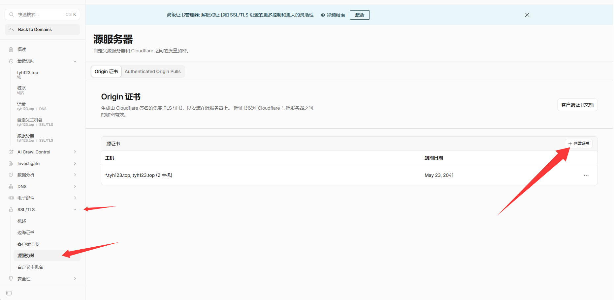Click the 电子邮件 envelope icon
This screenshot has height=300, width=614.
point(11,198)
